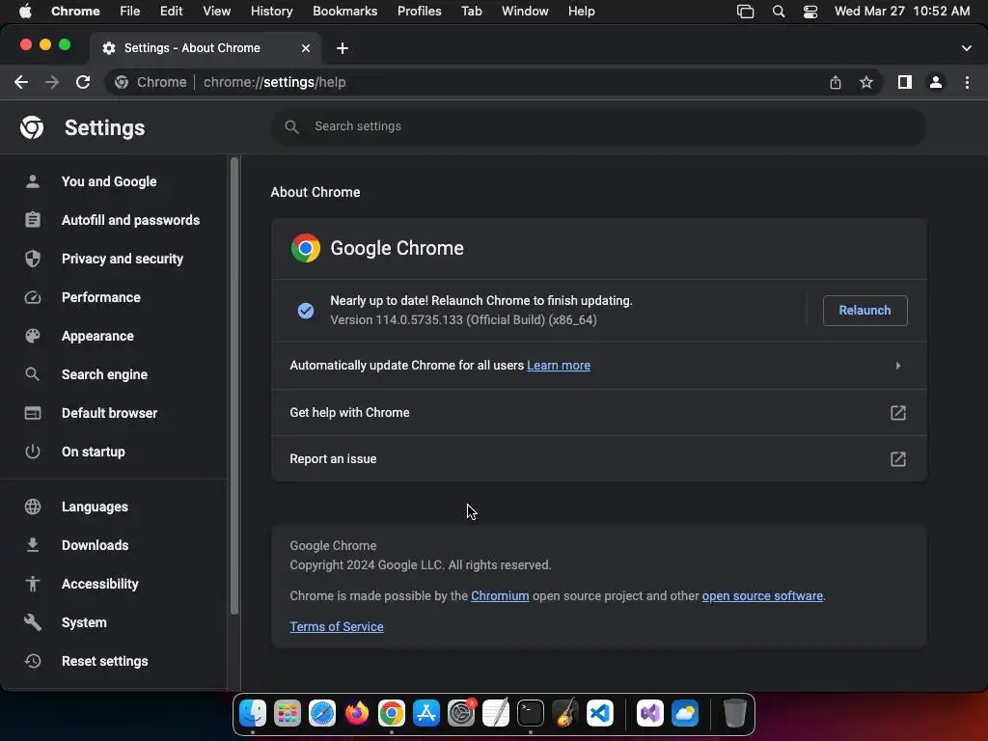The height and width of the screenshot is (741, 988).
Task: Select Search engine settings
Action: 104,374
